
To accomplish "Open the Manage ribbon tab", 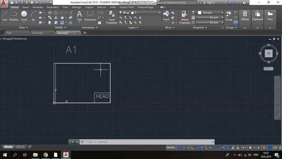I will (x=76, y=7).
